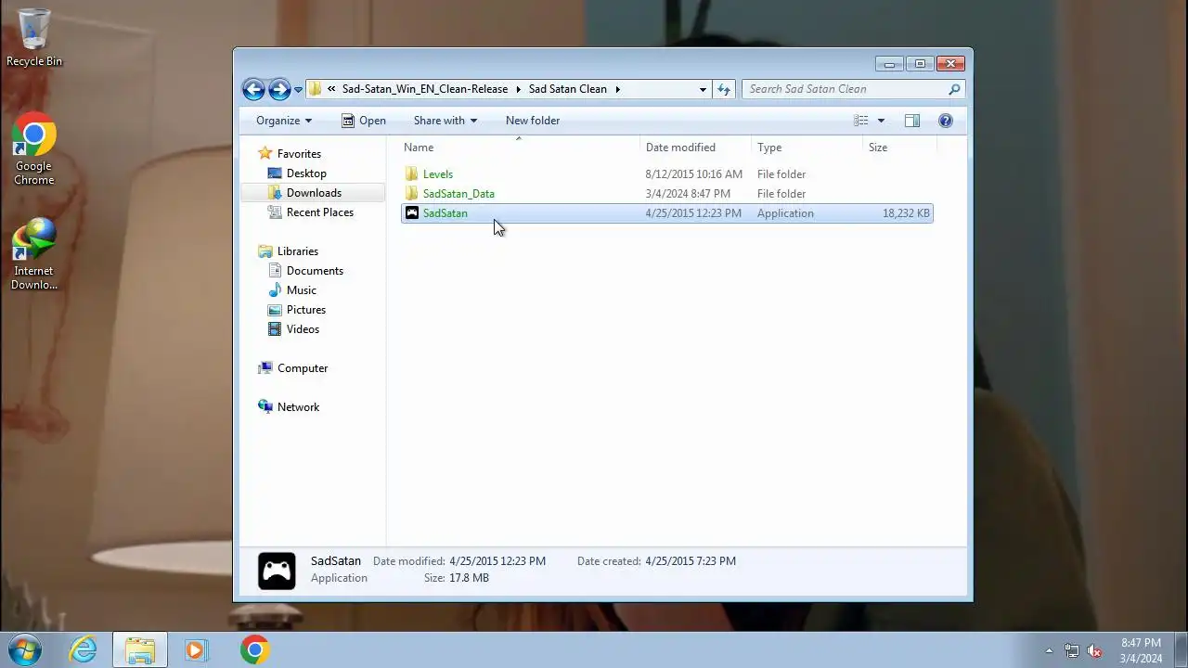The width and height of the screenshot is (1188, 668).
Task: Click Open in the Explorer toolbar
Action: 364,121
